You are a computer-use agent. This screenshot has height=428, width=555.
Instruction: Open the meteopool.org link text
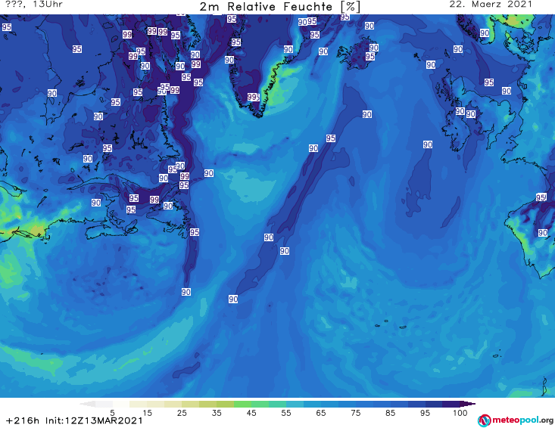click(x=522, y=420)
